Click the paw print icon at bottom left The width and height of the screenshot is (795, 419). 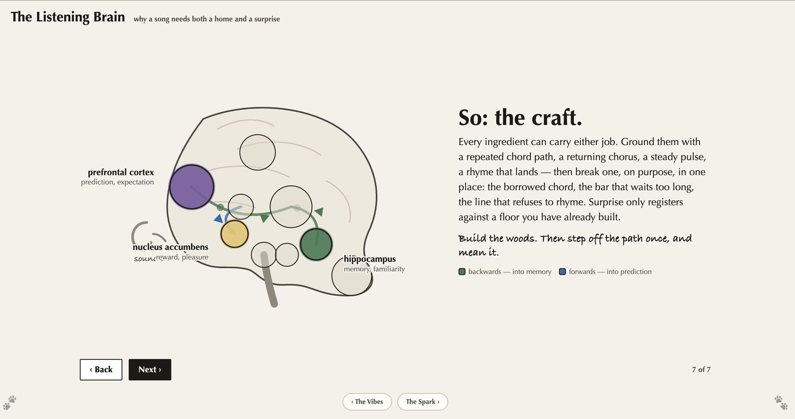(10, 403)
